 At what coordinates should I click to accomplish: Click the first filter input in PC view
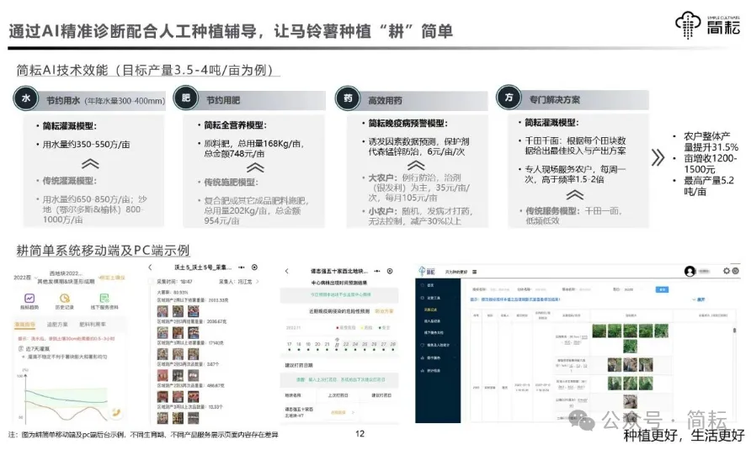[x=498, y=289]
